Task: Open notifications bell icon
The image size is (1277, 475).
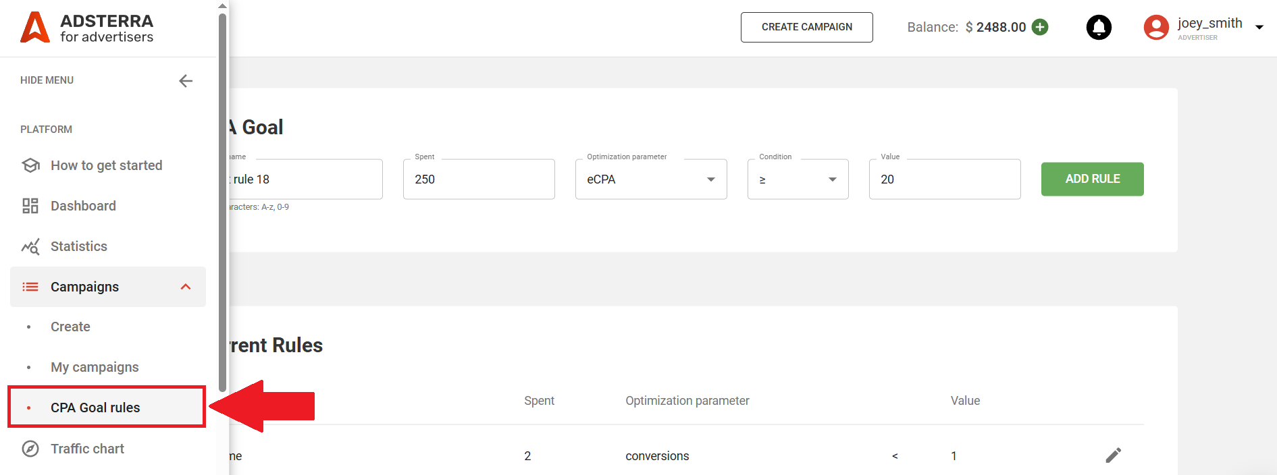Action: tap(1098, 28)
